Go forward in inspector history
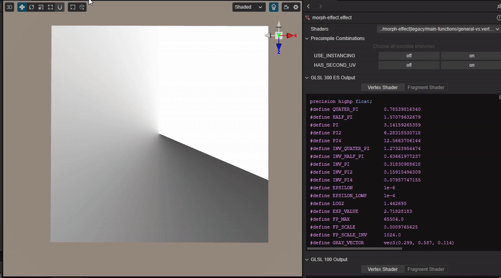501x278 pixels. coord(321,6)
